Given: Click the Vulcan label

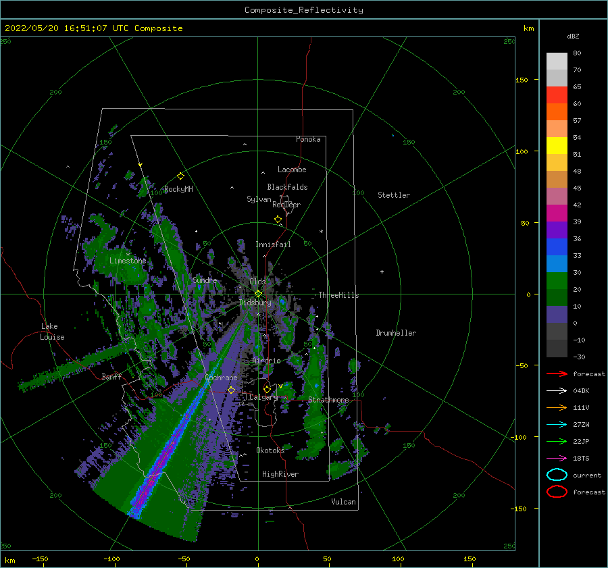Looking at the screenshot, I should point(343,502).
